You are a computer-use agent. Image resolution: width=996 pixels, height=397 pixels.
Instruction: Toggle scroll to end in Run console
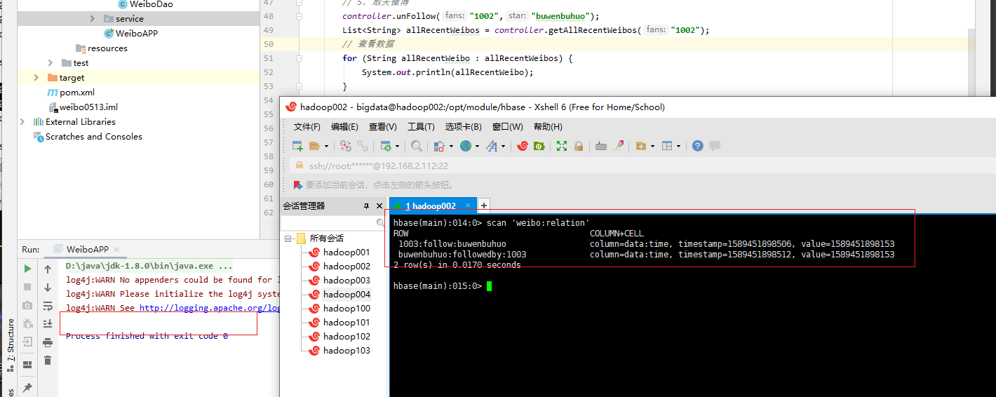coord(48,323)
